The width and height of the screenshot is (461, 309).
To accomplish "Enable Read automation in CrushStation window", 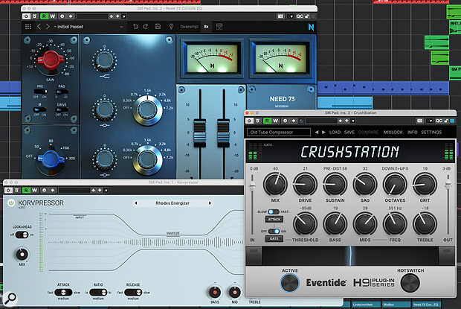I will [267, 121].
